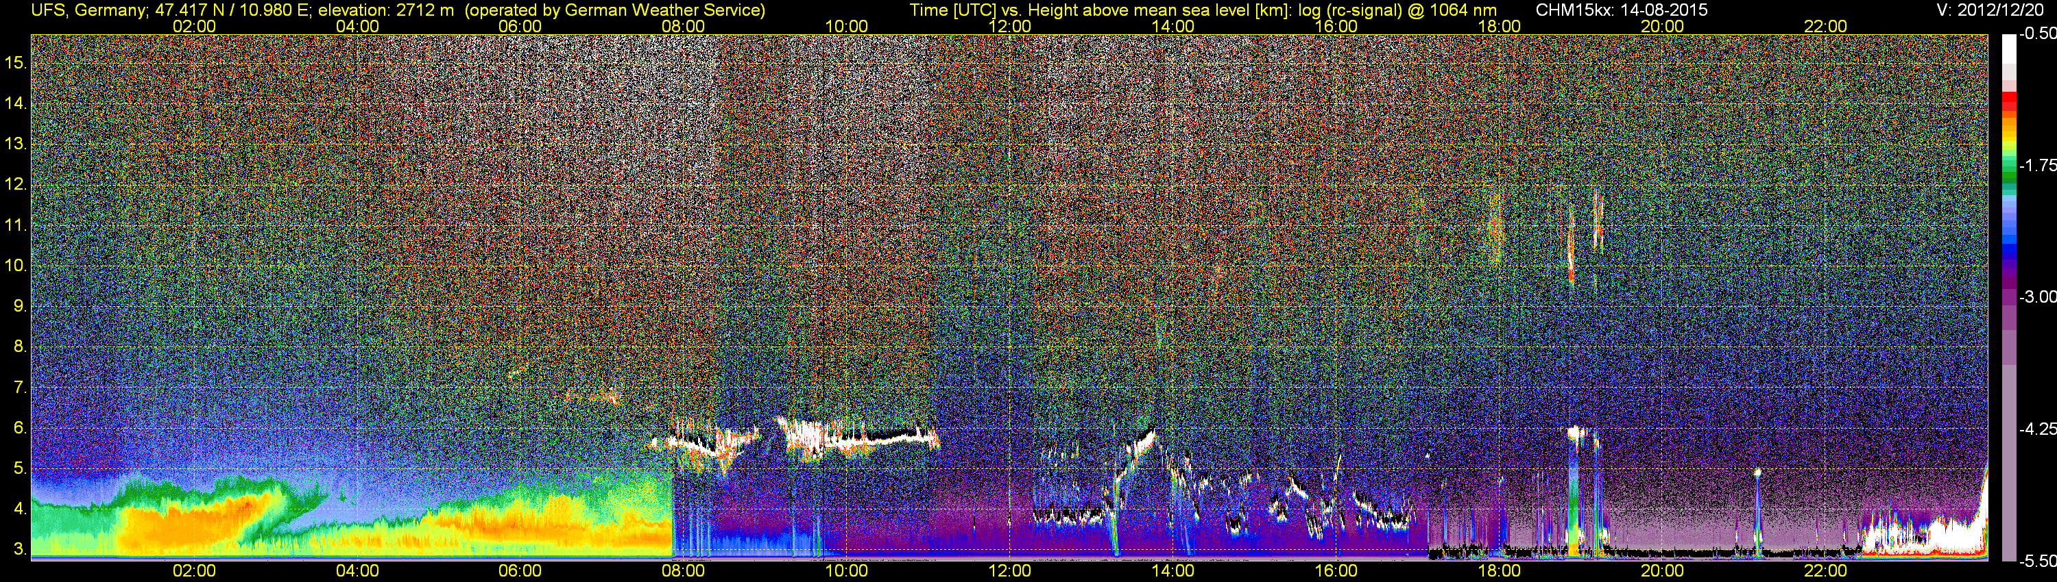Click the '16:00' label on the lower time axis

pos(1336,571)
